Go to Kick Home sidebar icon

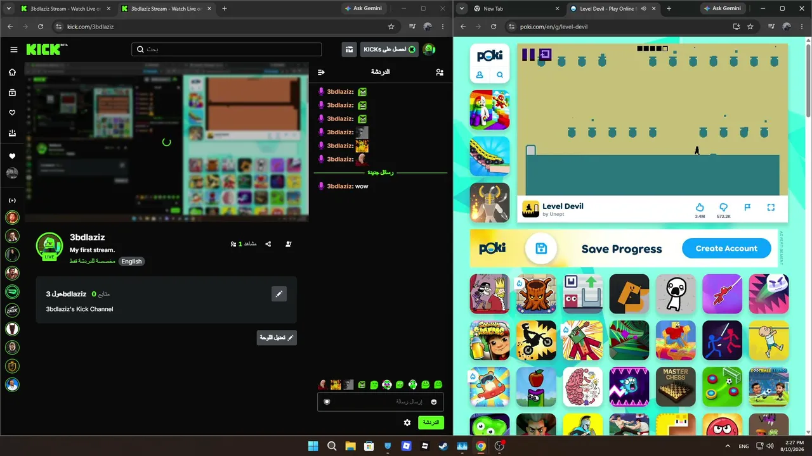pyautogui.click(x=12, y=72)
